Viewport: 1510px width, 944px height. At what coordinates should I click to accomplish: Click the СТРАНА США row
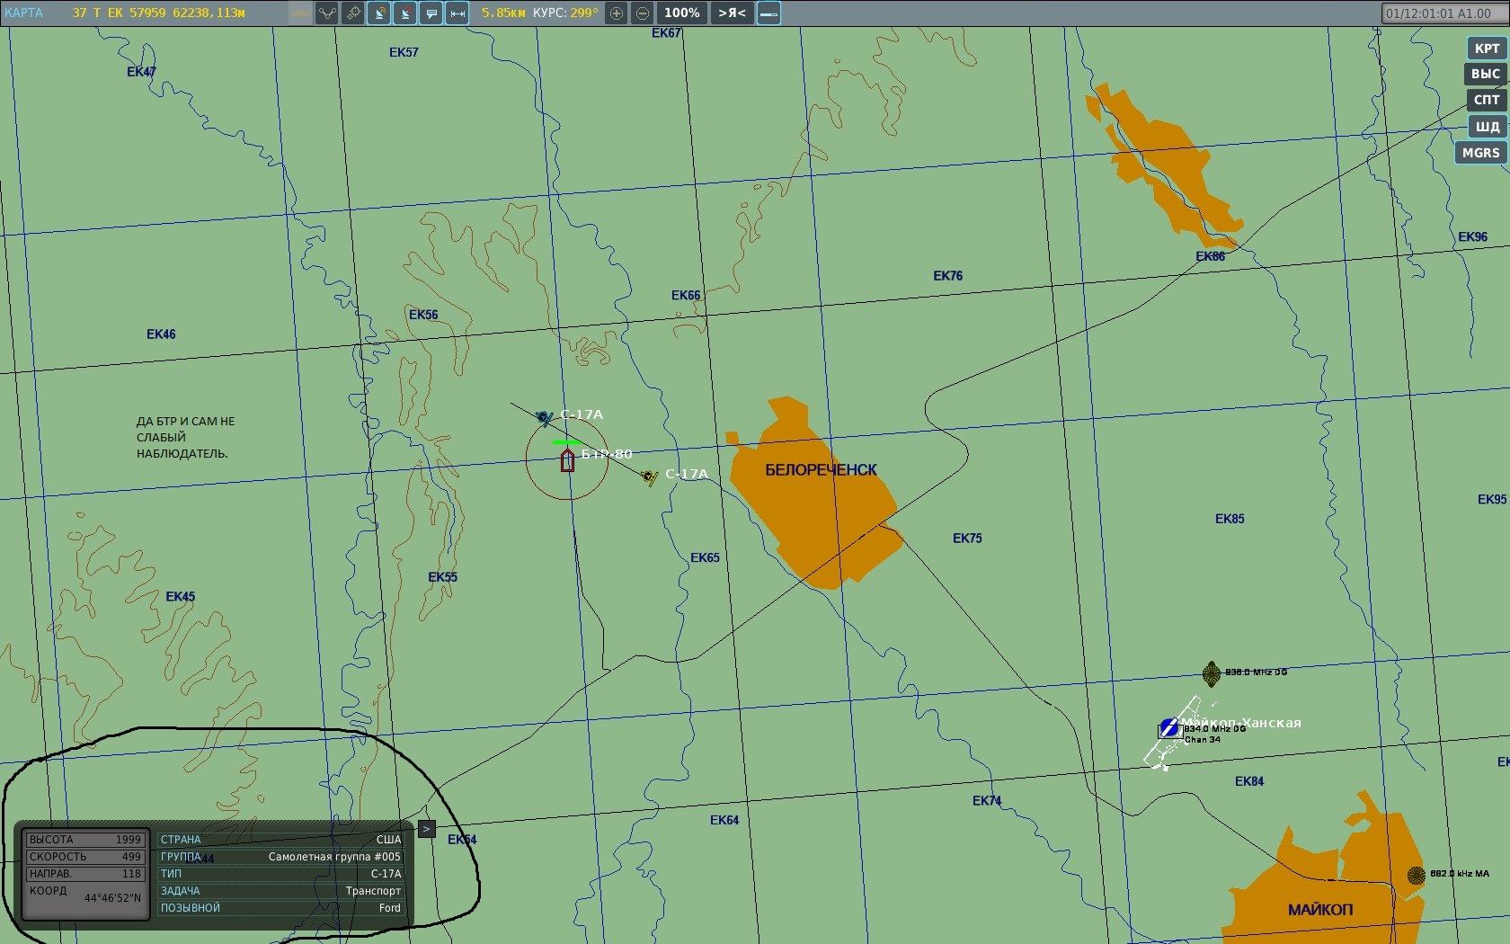[x=281, y=840]
